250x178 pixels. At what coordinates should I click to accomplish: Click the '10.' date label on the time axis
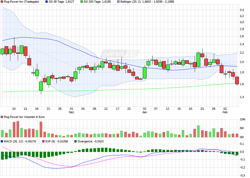pos(14,109)
